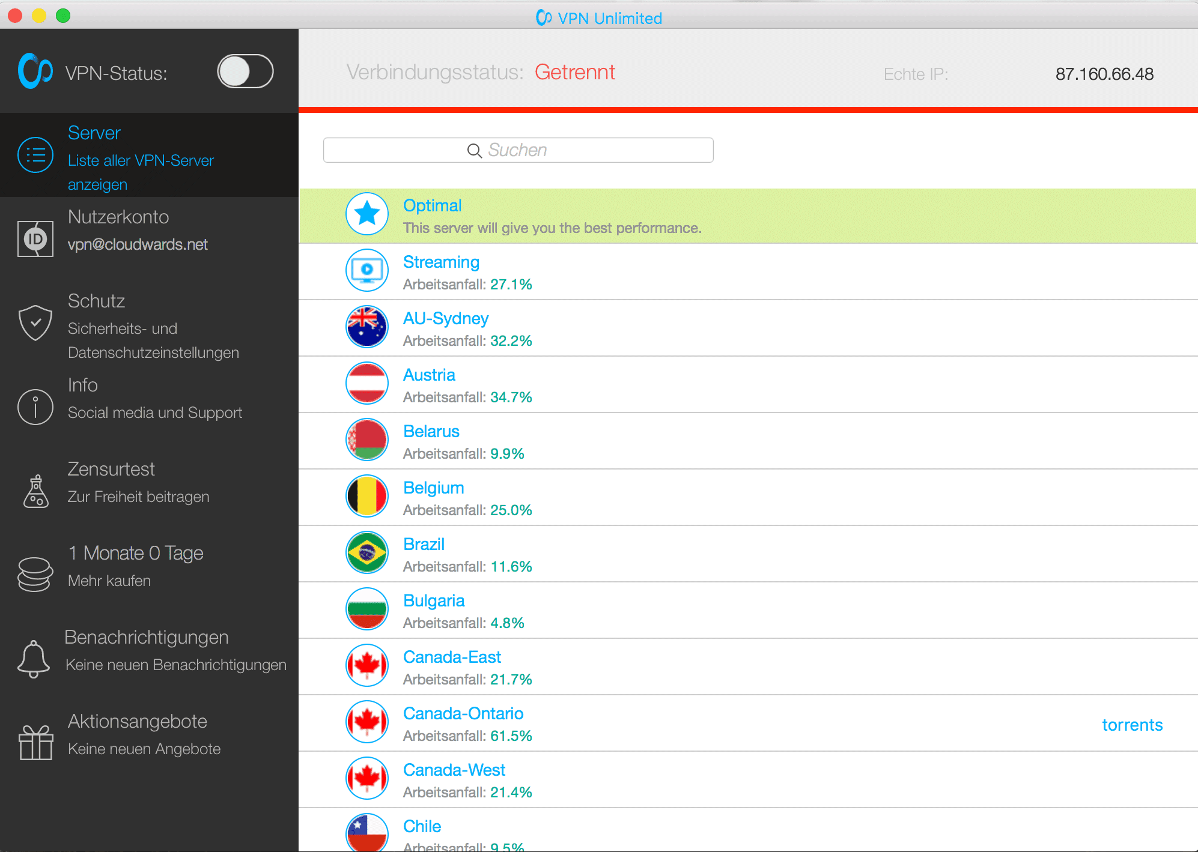Screen dimensions: 1198x852
Task: Select AU-Sydney server name
Action: pos(446,318)
